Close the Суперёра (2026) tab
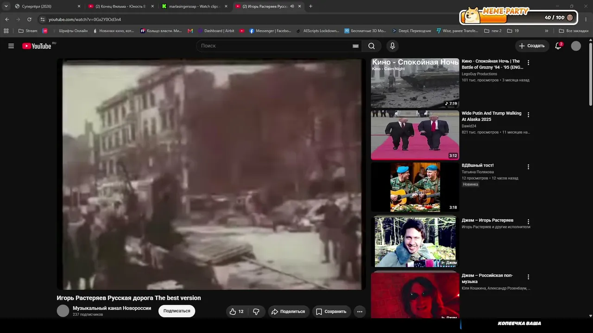The height and width of the screenshot is (333, 593). (x=79, y=6)
